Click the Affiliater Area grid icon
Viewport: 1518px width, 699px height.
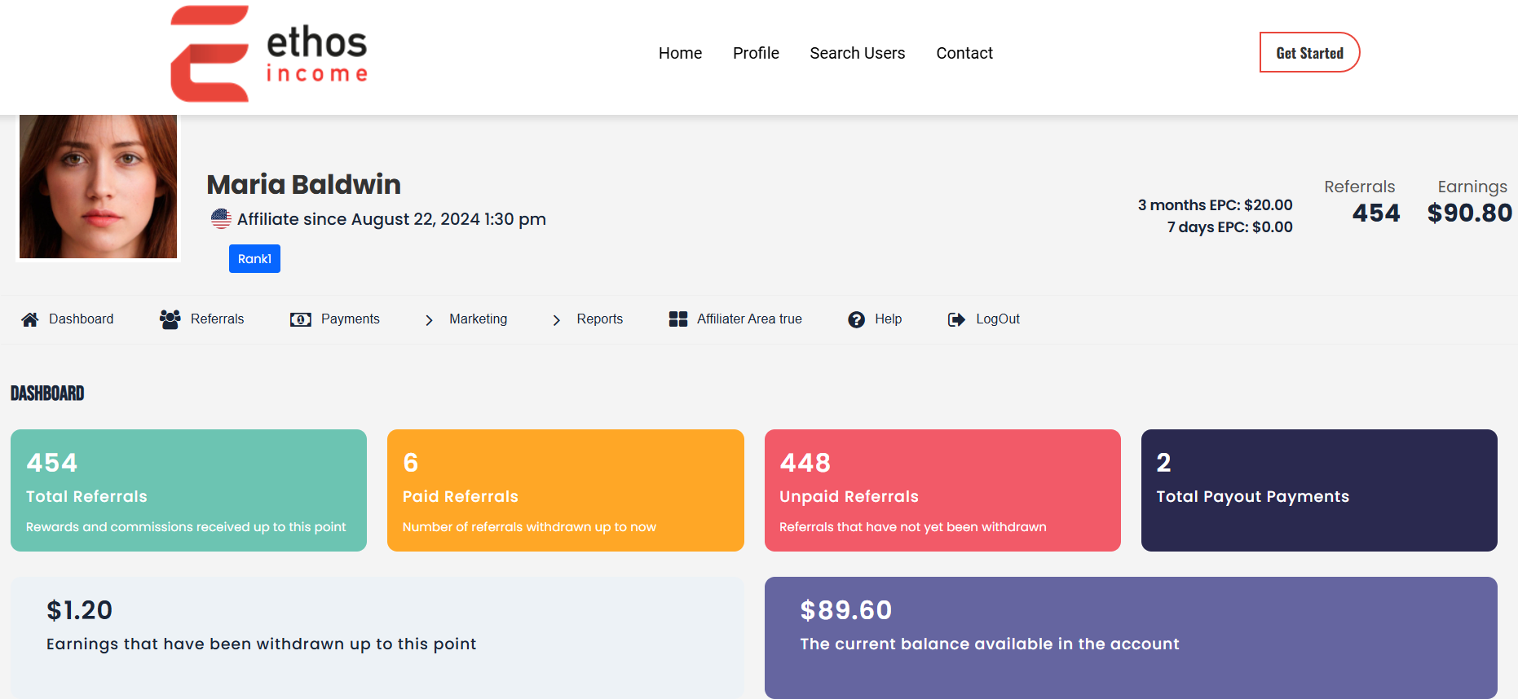(677, 319)
